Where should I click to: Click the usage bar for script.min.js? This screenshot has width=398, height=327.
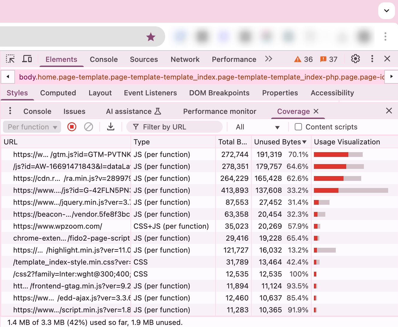click(315, 310)
